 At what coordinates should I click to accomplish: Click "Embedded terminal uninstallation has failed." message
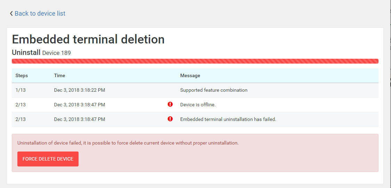coord(228,119)
